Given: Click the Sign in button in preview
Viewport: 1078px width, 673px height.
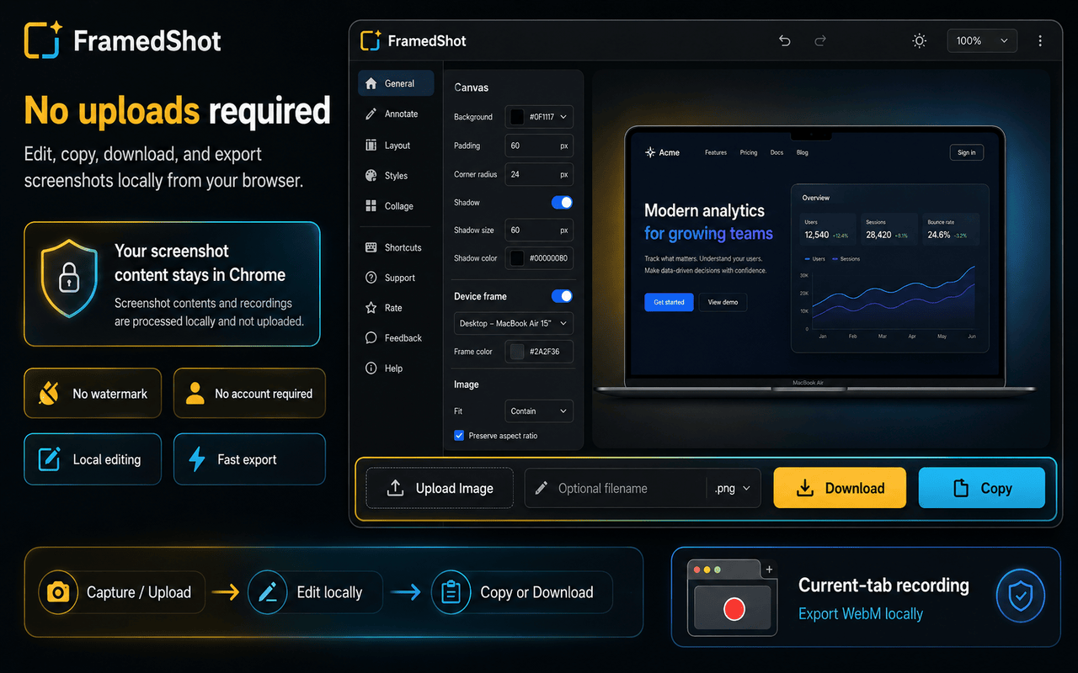Looking at the screenshot, I should pos(966,152).
